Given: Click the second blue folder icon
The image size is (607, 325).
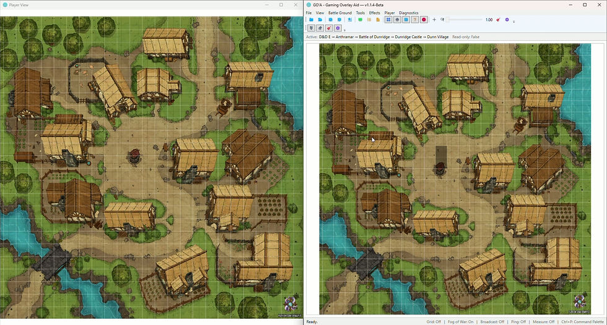Looking at the screenshot, I should [x=320, y=20].
